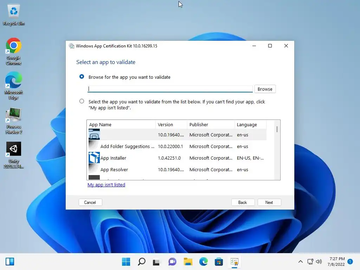This screenshot has width=360, height=270.
Task: Click the Cancel button
Action: coord(90,202)
